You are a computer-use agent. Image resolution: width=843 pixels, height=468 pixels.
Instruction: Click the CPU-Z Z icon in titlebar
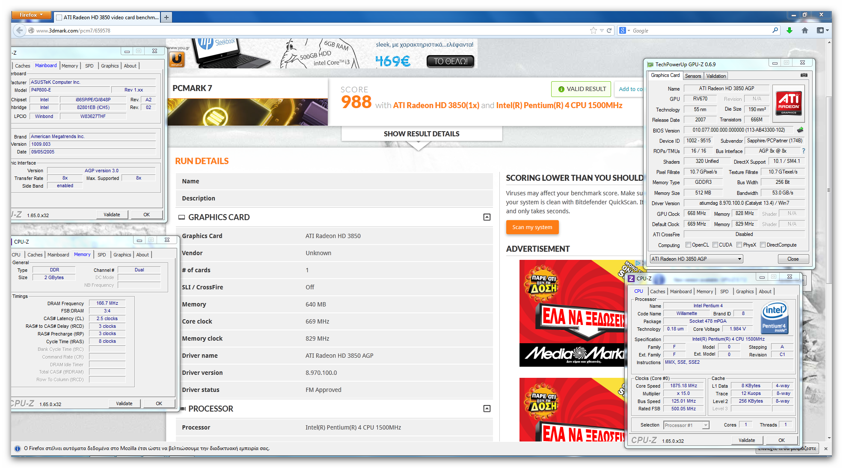(x=631, y=278)
